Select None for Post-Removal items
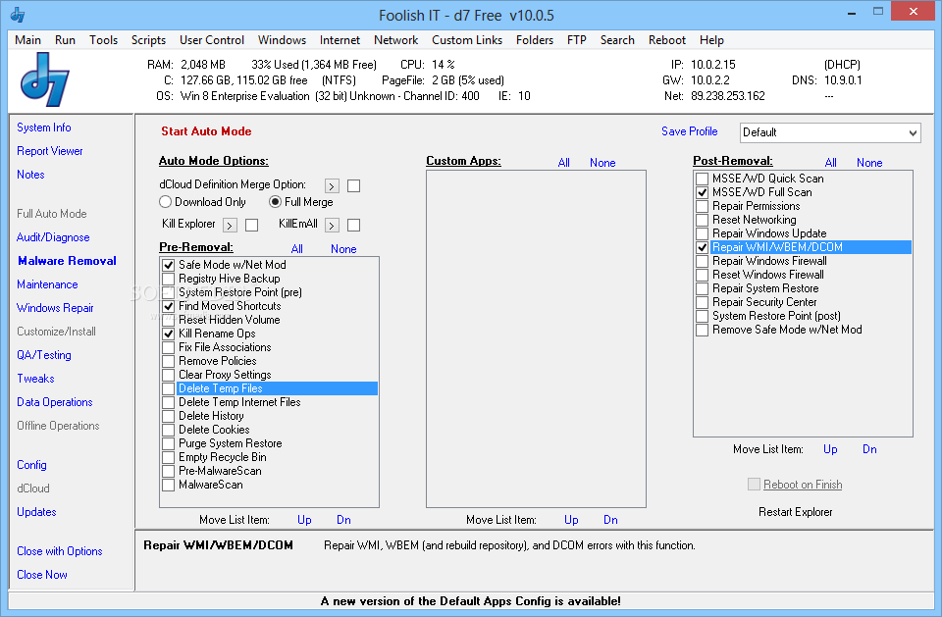The image size is (942, 617). pos(869,163)
